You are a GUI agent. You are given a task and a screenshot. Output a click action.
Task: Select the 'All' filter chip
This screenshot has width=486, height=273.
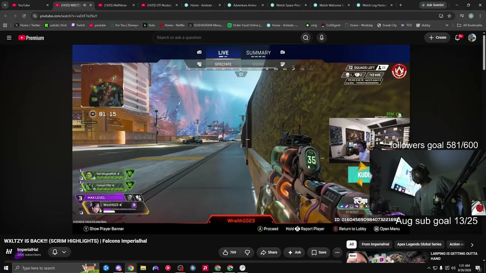click(352, 245)
